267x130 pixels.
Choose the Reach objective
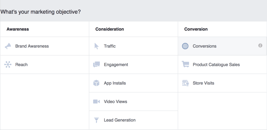(x=45, y=65)
